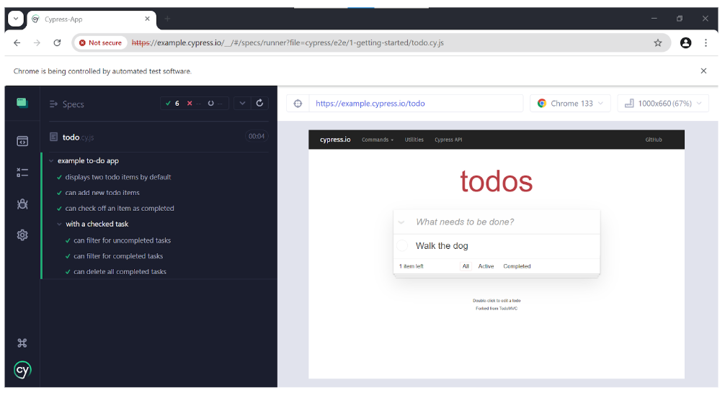
Task: Open the tab search dropdown arrow
Action: (x=16, y=19)
